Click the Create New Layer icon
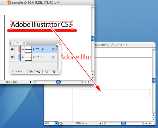 (46, 72)
